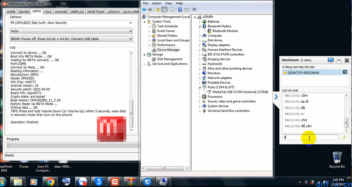Go back with the blue arrow in Computer Management
Screen dimensions: 352x187
[144, 10]
